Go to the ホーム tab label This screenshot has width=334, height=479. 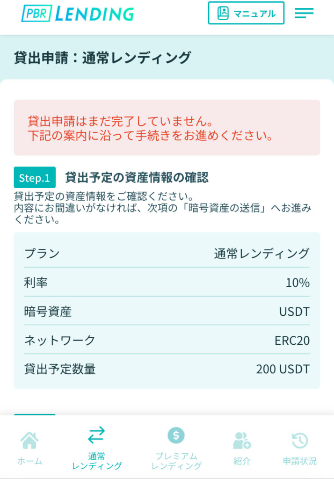coord(29,461)
